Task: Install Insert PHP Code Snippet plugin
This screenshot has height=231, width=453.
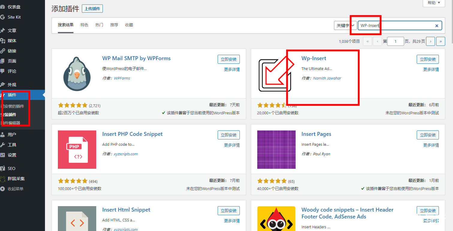Action: [229, 135]
